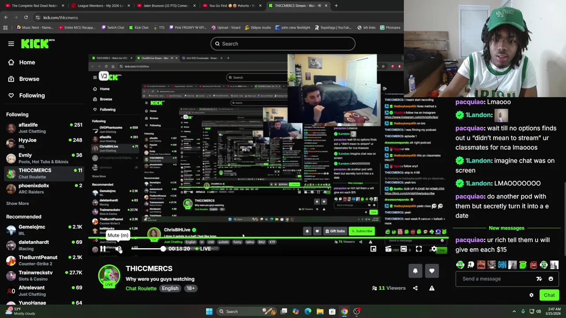Open aflaxlife channel in the Following list
The height and width of the screenshot is (318, 566).
click(x=44, y=128)
